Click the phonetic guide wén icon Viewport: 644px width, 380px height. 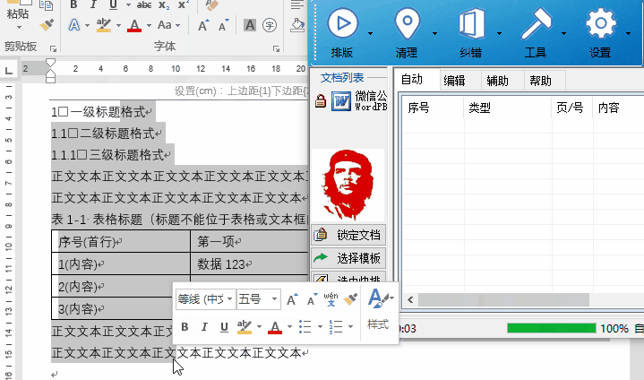click(x=331, y=299)
